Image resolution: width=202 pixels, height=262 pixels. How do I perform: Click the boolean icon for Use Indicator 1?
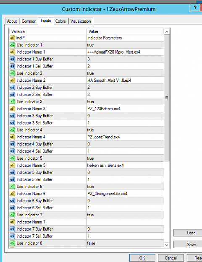click(12, 45)
